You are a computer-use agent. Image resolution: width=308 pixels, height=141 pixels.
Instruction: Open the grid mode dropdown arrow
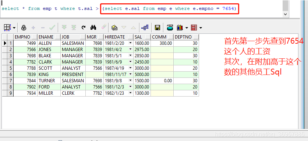[x=14, y=28]
